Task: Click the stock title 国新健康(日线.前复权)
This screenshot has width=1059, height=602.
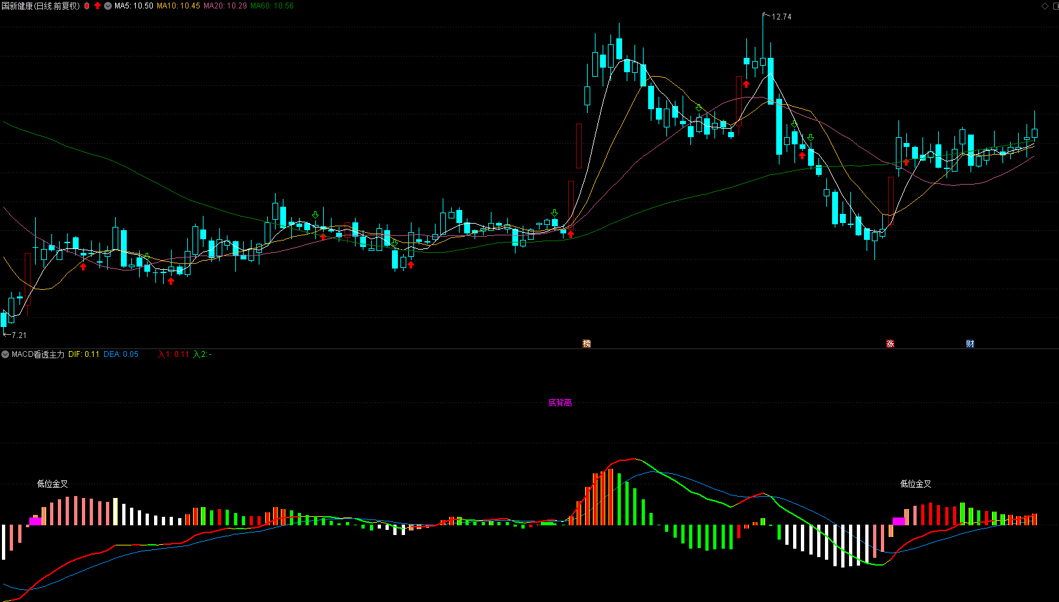Action: point(40,6)
